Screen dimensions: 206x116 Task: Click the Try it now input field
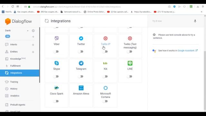172,21
